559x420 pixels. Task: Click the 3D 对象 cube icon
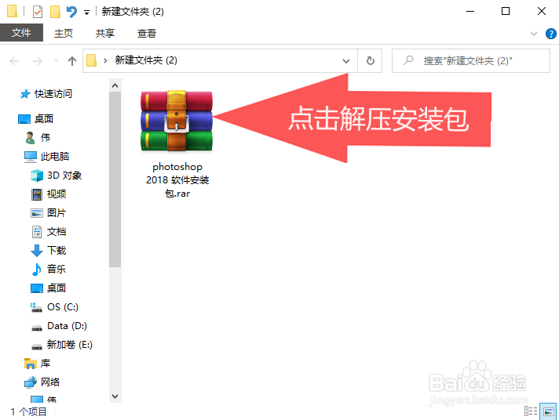(x=37, y=176)
